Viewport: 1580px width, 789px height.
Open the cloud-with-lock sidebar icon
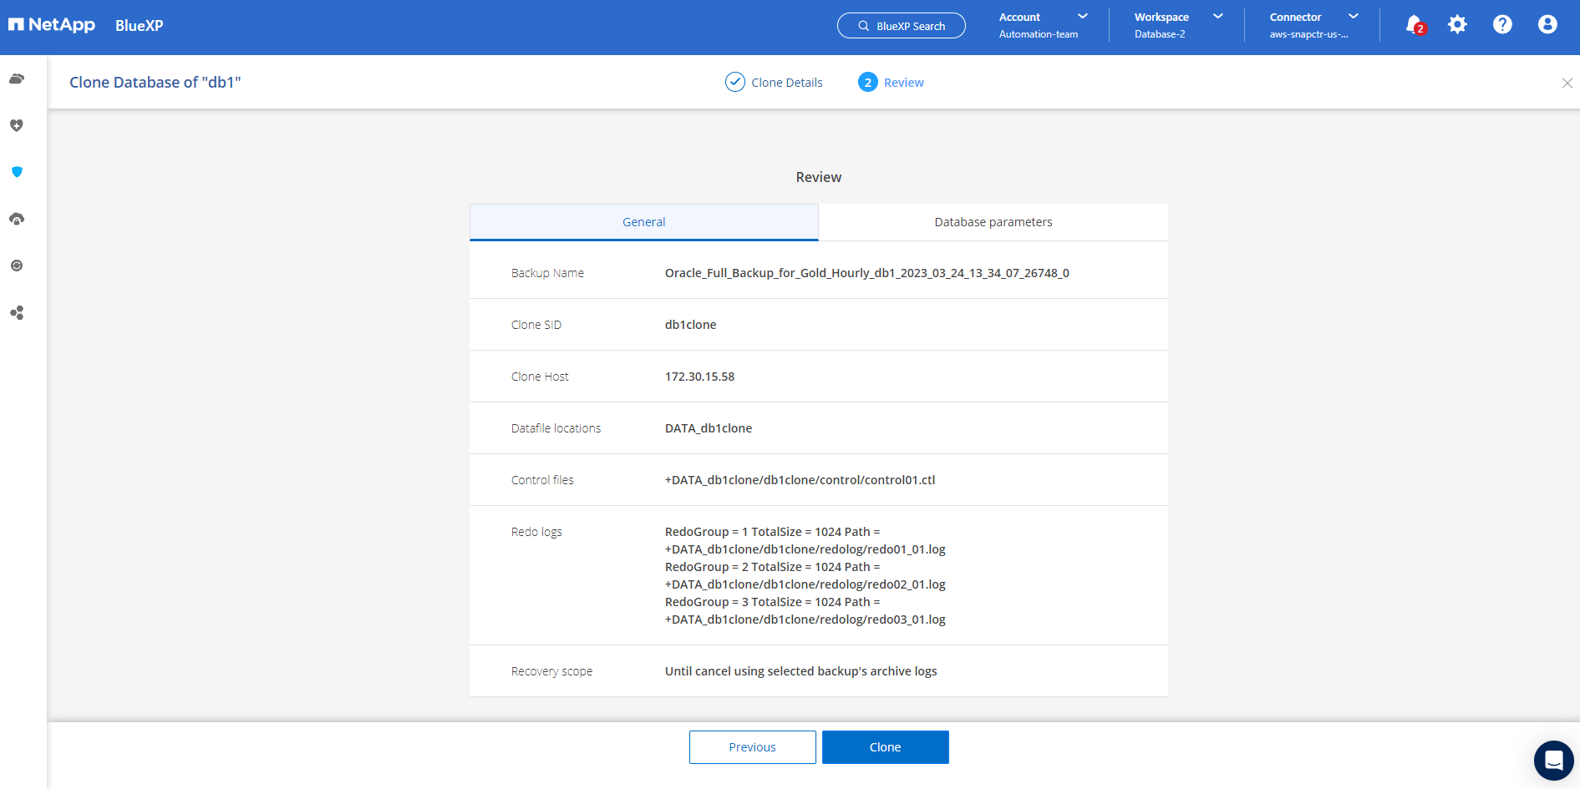point(17,219)
